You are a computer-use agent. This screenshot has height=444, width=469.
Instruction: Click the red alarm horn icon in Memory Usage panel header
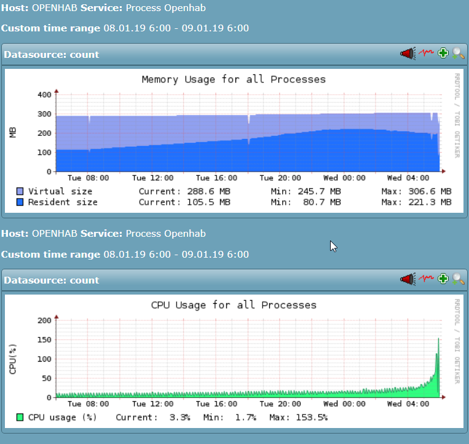(408, 54)
